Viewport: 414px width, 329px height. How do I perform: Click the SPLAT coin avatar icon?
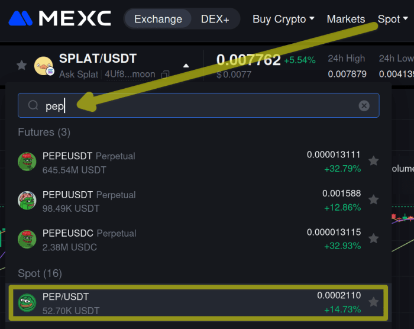44,66
